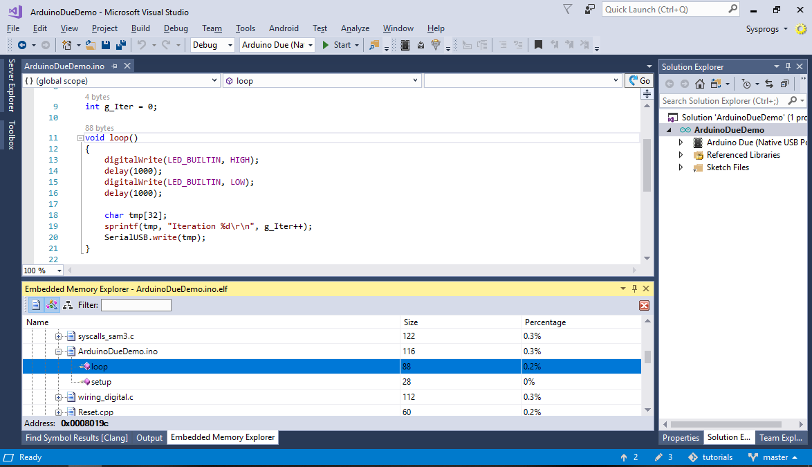Toggle a bookmark with the bookmark icon
Image resolution: width=812 pixels, height=467 pixels.
(538, 45)
